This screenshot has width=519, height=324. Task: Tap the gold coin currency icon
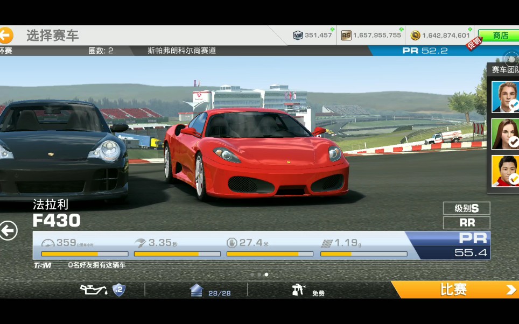(415, 35)
